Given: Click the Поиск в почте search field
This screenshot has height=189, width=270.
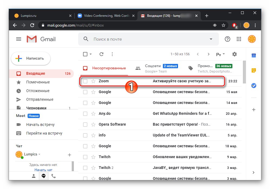Looking at the screenshot, I should (x=149, y=39).
